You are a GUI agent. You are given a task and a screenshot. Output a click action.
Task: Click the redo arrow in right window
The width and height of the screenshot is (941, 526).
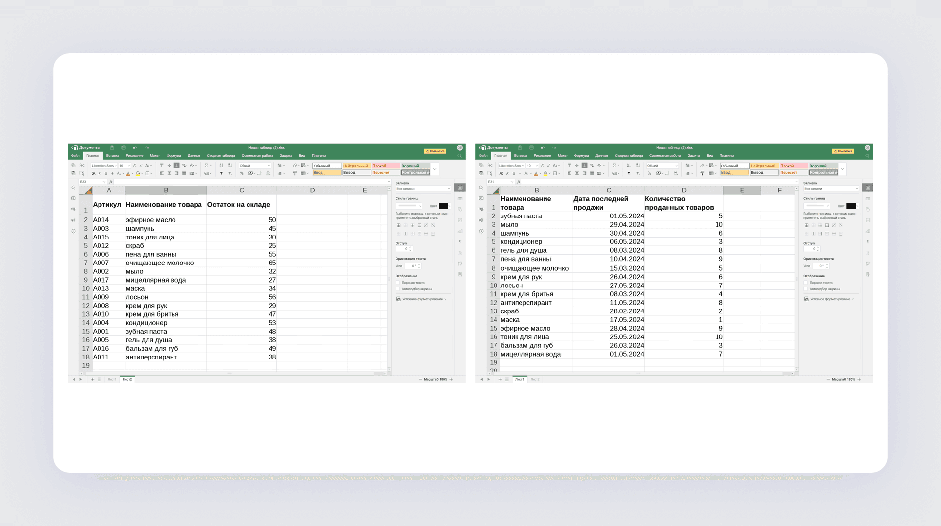pos(554,147)
